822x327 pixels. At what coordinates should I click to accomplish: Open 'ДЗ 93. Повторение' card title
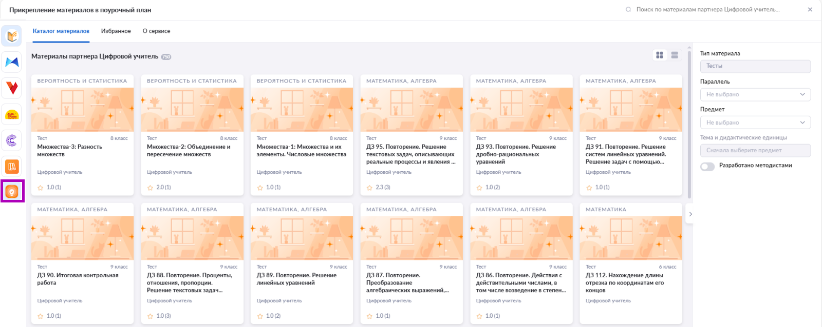point(516,154)
